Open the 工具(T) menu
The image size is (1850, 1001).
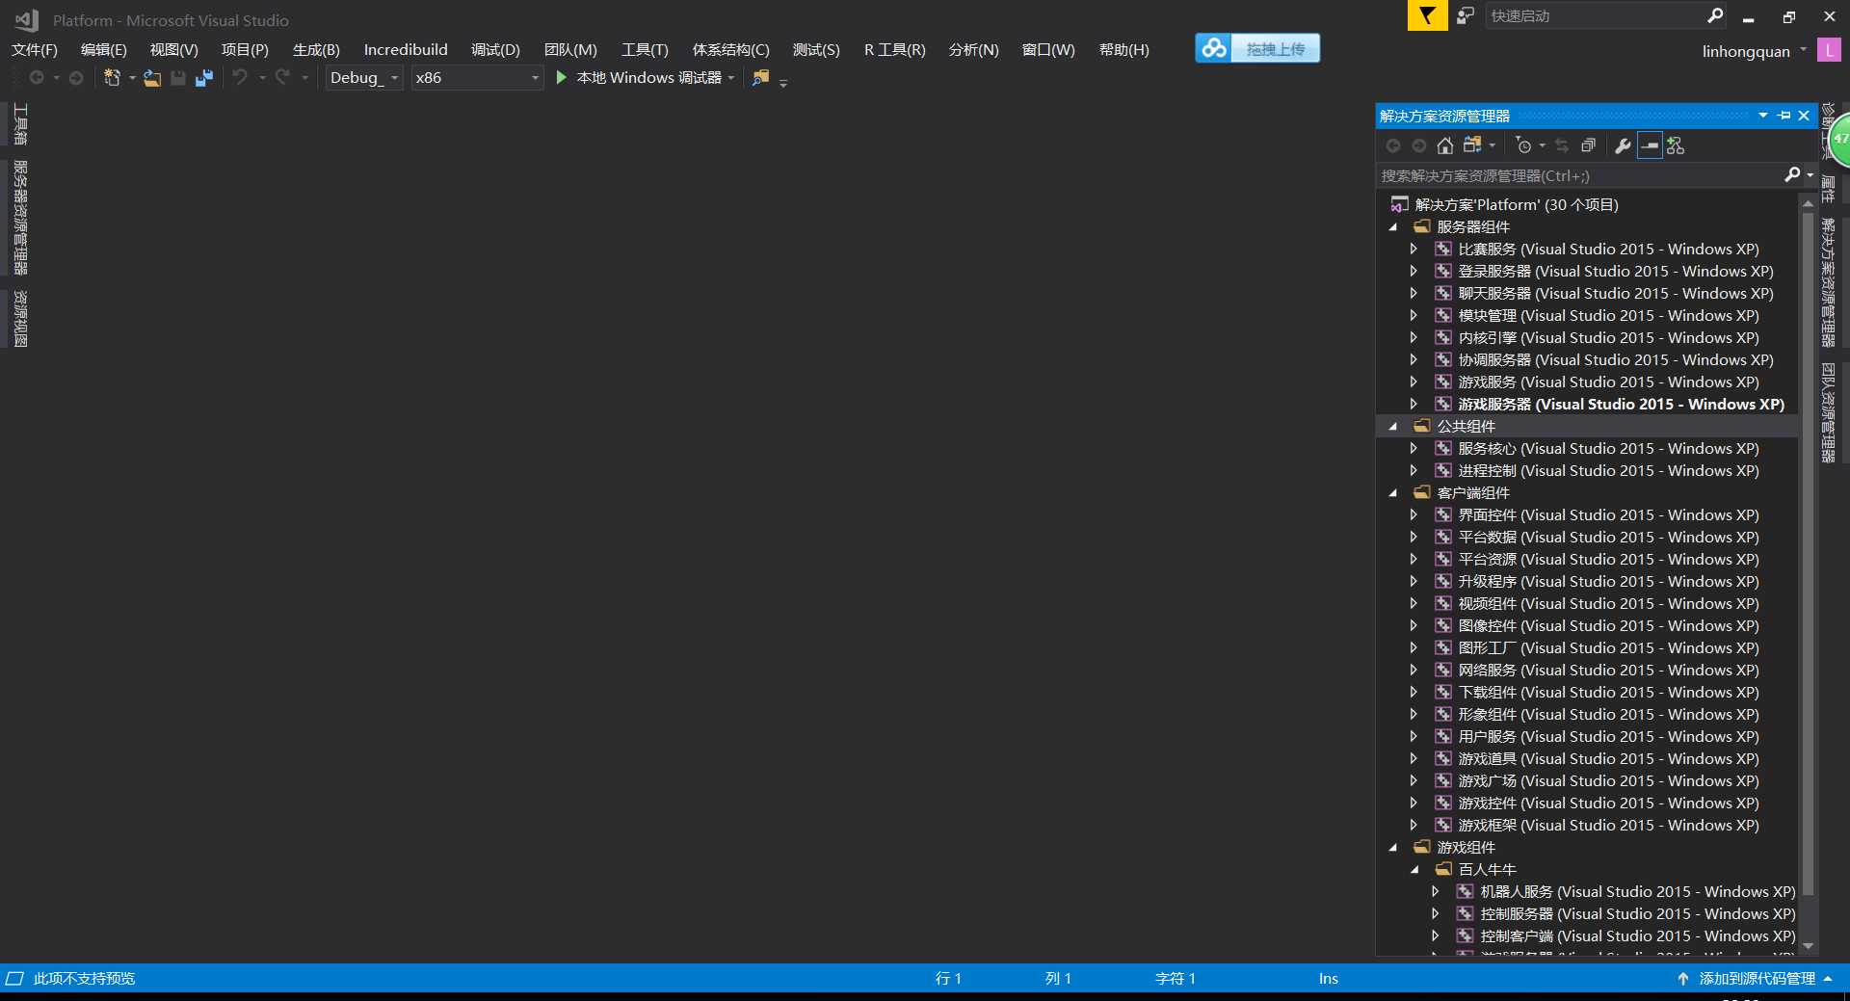point(645,50)
